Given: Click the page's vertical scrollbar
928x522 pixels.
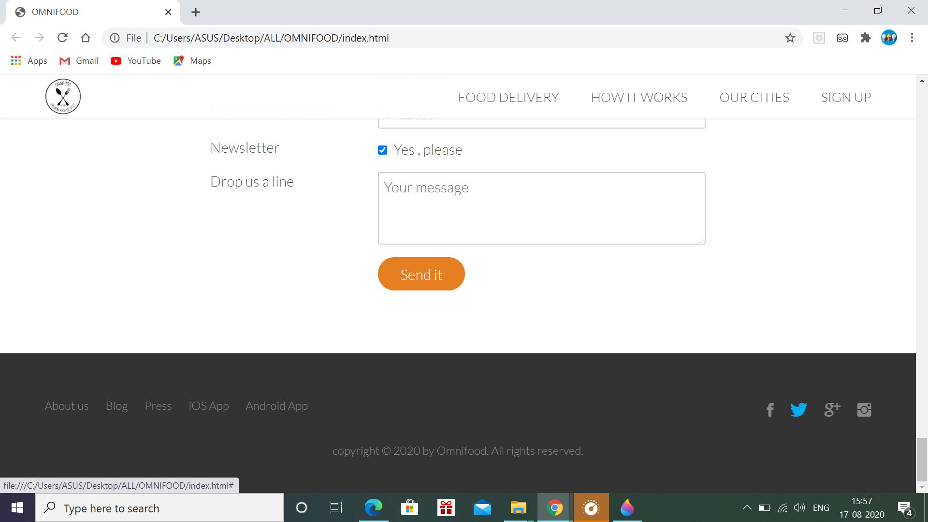Looking at the screenshot, I should click(x=922, y=459).
